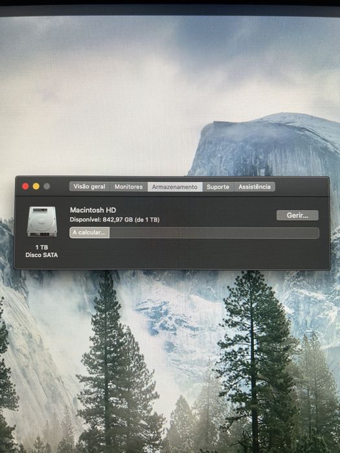
Task: Click the storage usage bar
Action: click(194, 233)
